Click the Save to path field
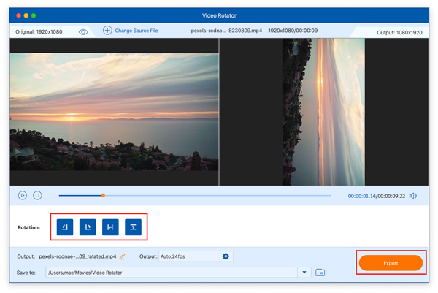The image size is (438, 293). [x=172, y=273]
